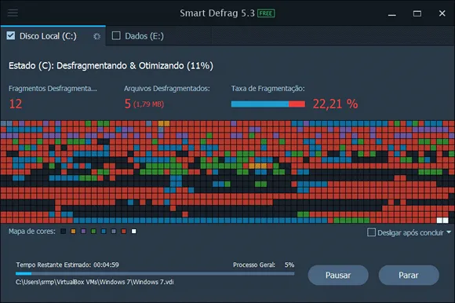Select the green color map swatch

tap(93, 232)
